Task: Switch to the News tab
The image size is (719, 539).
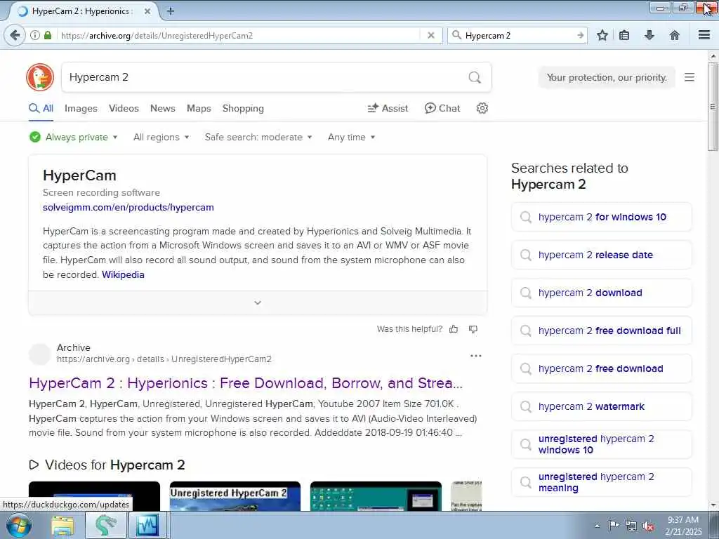Action: (x=163, y=108)
